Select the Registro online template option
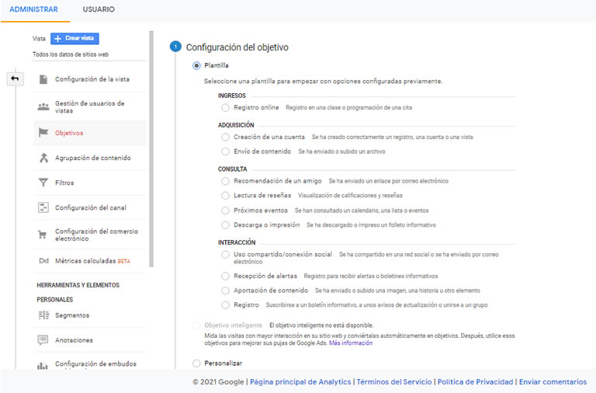The image size is (596, 393). pyautogui.click(x=225, y=108)
